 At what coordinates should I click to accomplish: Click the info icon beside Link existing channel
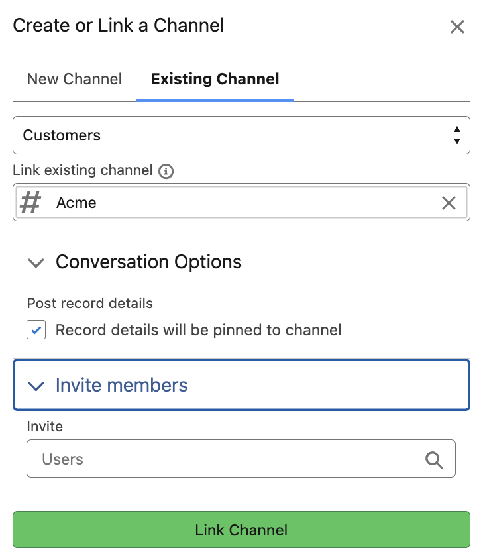tap(166, 171)
